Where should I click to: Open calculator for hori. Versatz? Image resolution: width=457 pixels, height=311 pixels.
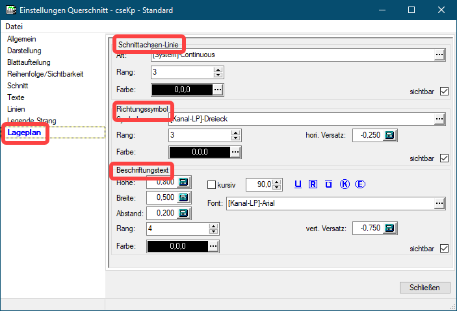pyautogui.click(x=389, y=135)
